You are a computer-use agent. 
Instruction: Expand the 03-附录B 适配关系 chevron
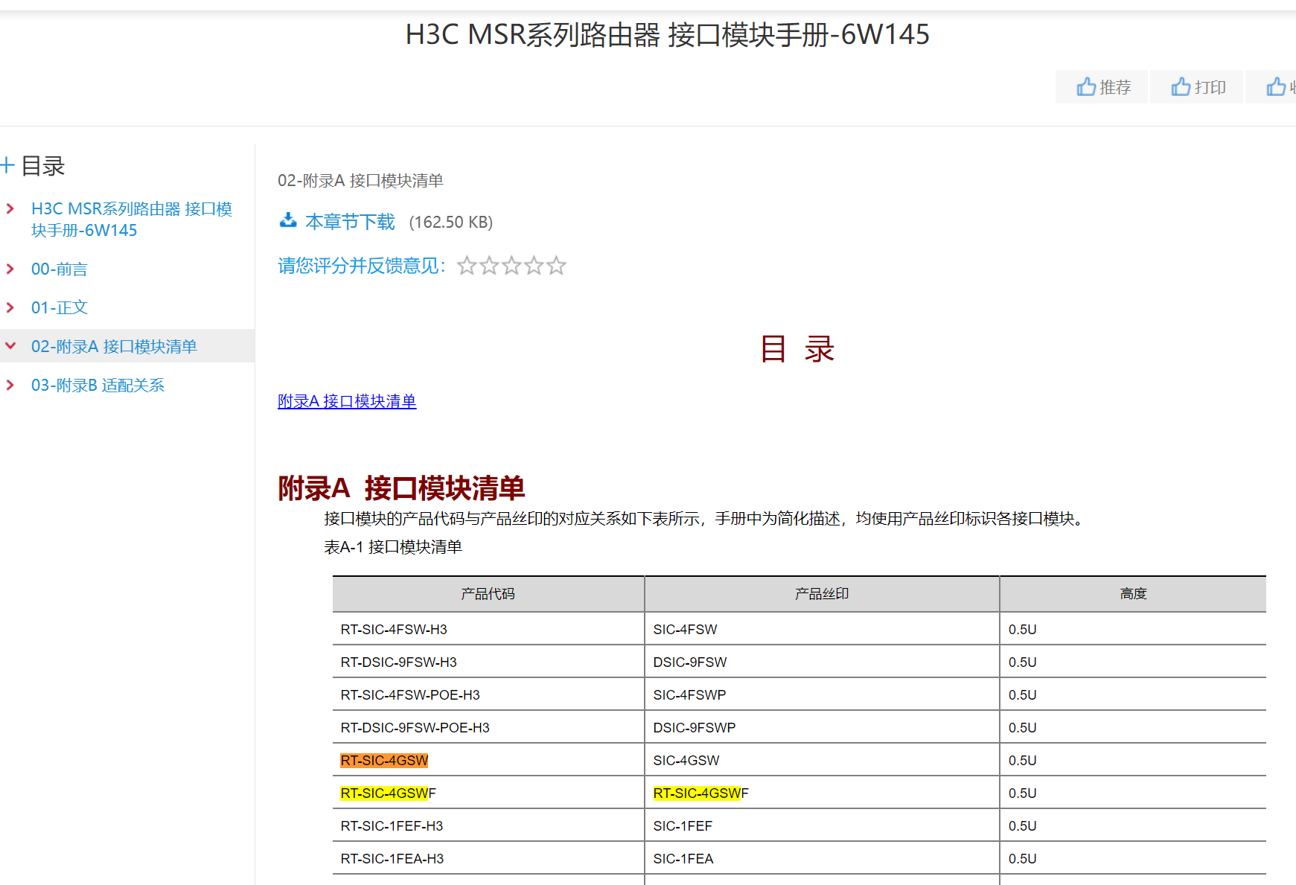click(x=10, y=385)
